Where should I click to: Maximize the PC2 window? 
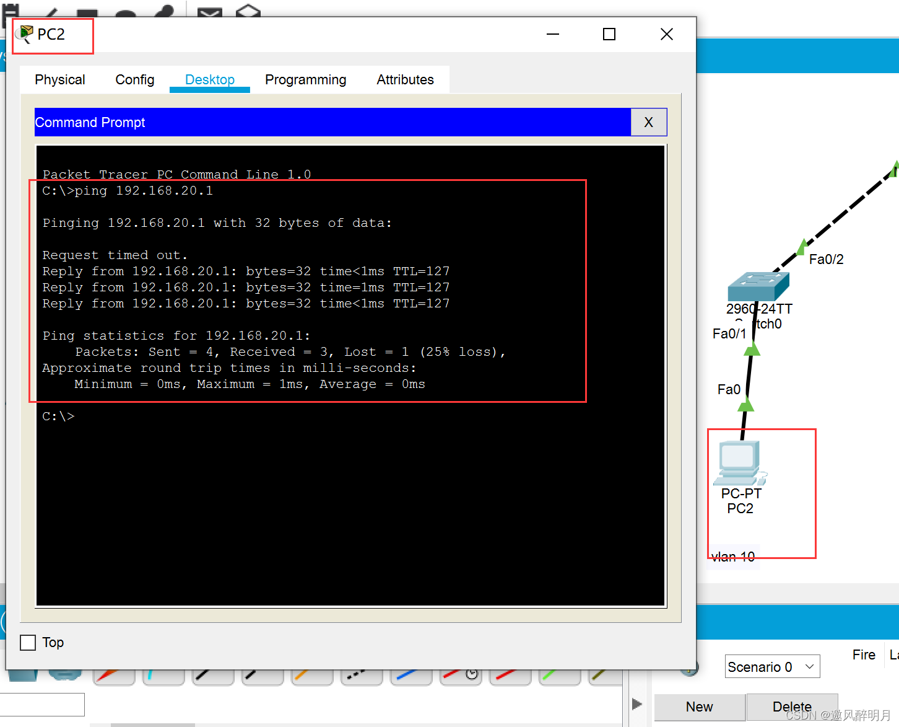[609, 34]
